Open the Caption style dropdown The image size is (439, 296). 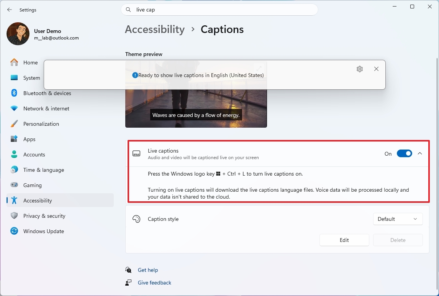pyautogui.click(x=398, y=219)
